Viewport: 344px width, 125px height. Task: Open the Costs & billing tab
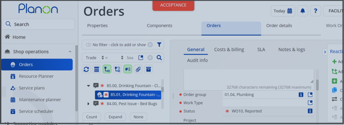click(229, 49)
